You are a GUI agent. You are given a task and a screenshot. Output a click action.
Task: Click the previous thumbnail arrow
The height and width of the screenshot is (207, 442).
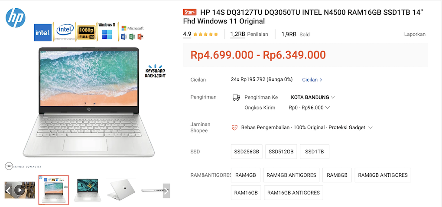pos(8,191)
